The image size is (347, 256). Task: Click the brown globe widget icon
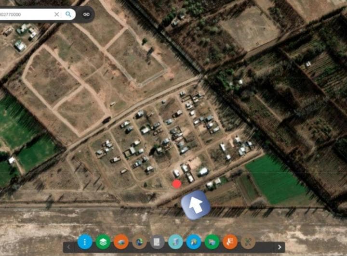click(139, 242)
